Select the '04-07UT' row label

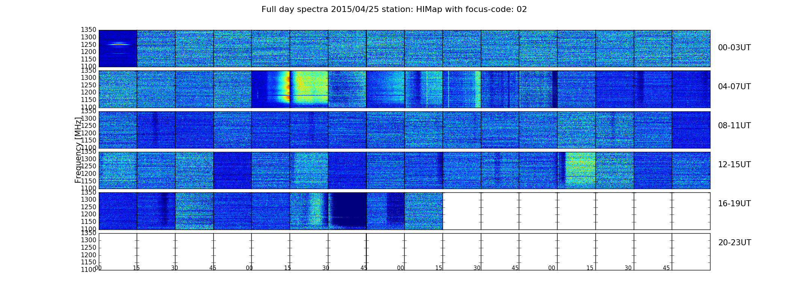(734, 87)
